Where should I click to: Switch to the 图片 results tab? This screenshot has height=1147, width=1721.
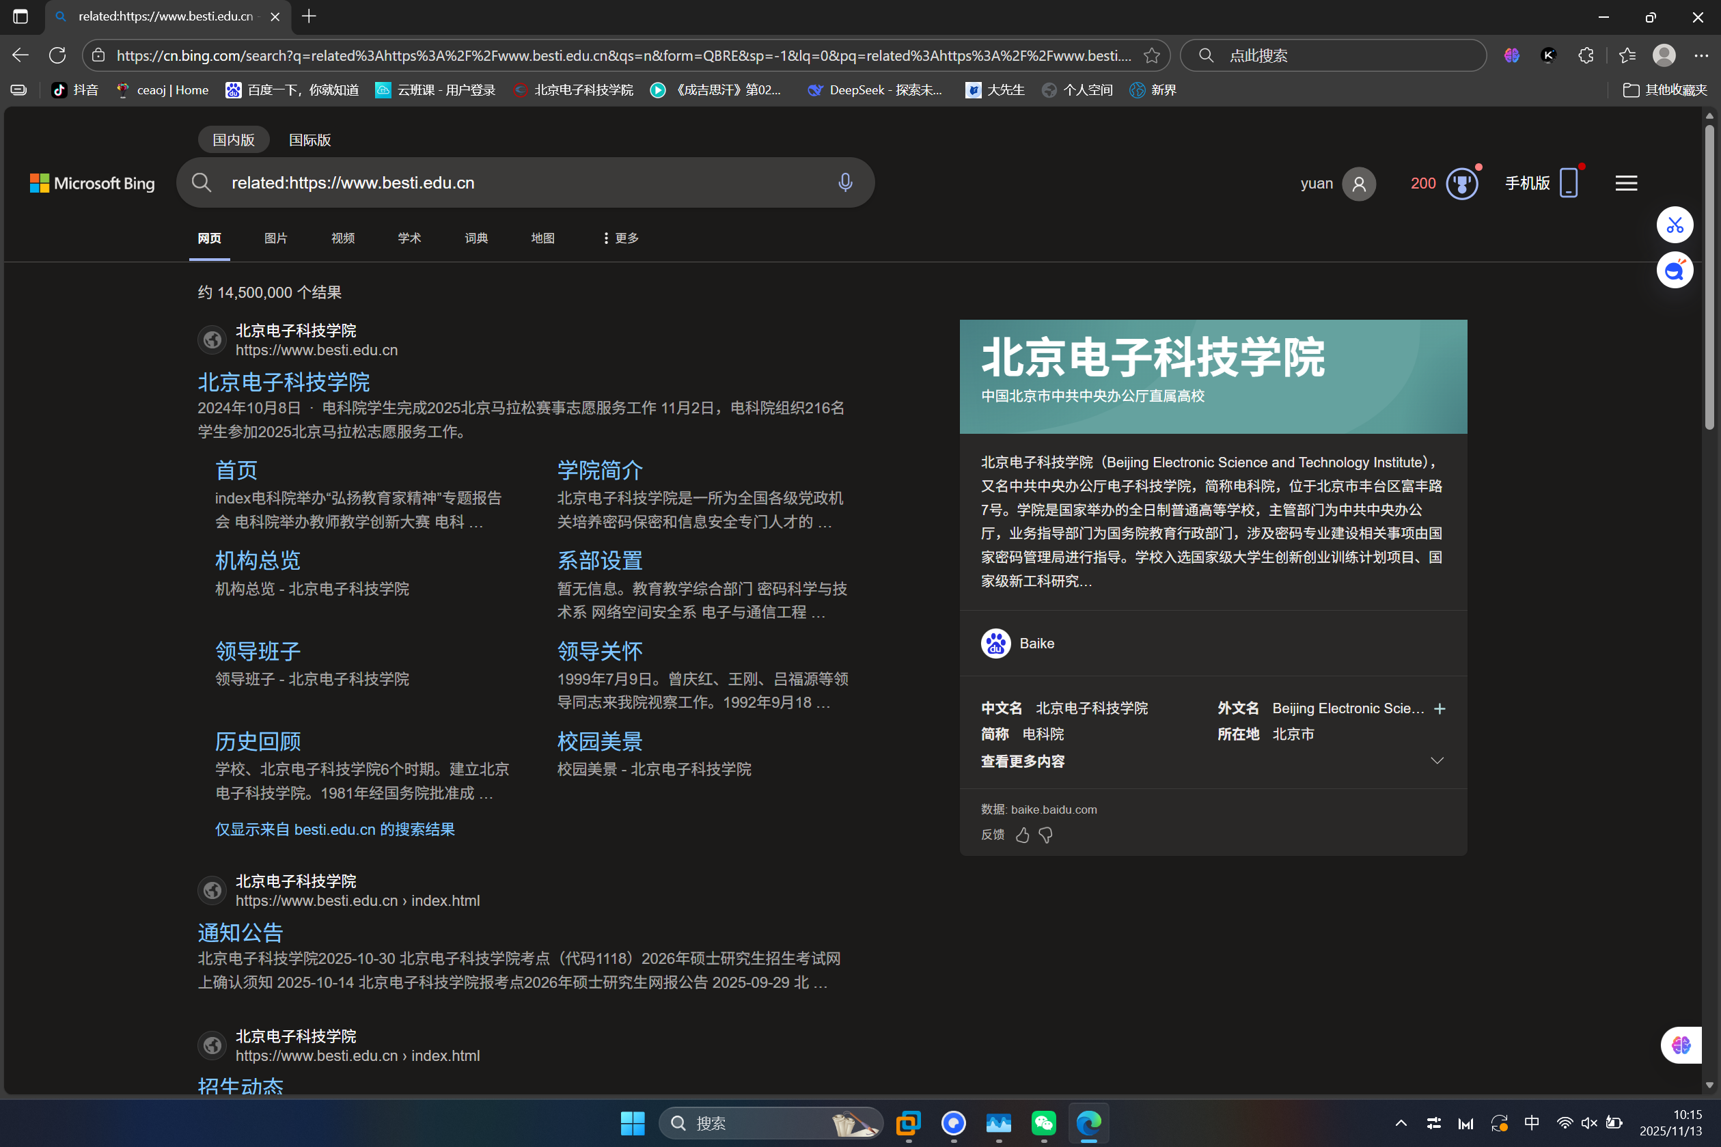pyautogui.click(x=276, y=238)
